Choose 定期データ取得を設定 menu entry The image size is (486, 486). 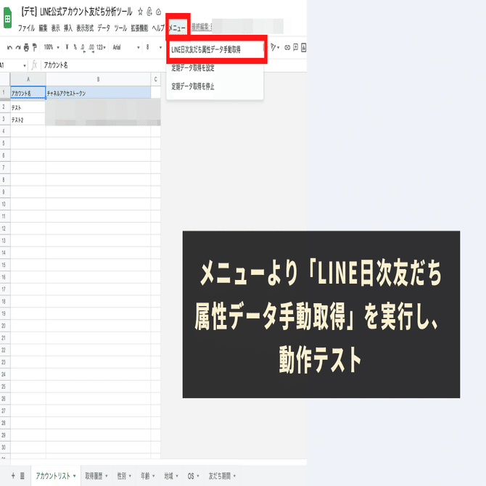pyautogui.click(x=215, y=68)
